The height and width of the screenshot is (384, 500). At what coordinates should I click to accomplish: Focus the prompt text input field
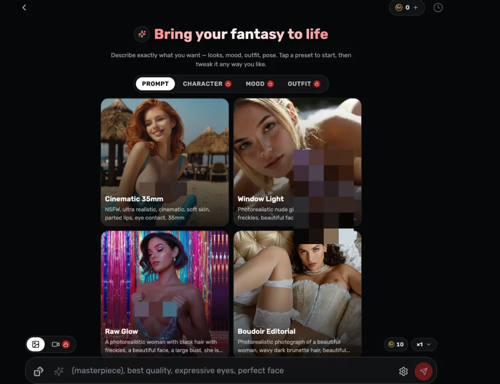[x=231, y=371]
